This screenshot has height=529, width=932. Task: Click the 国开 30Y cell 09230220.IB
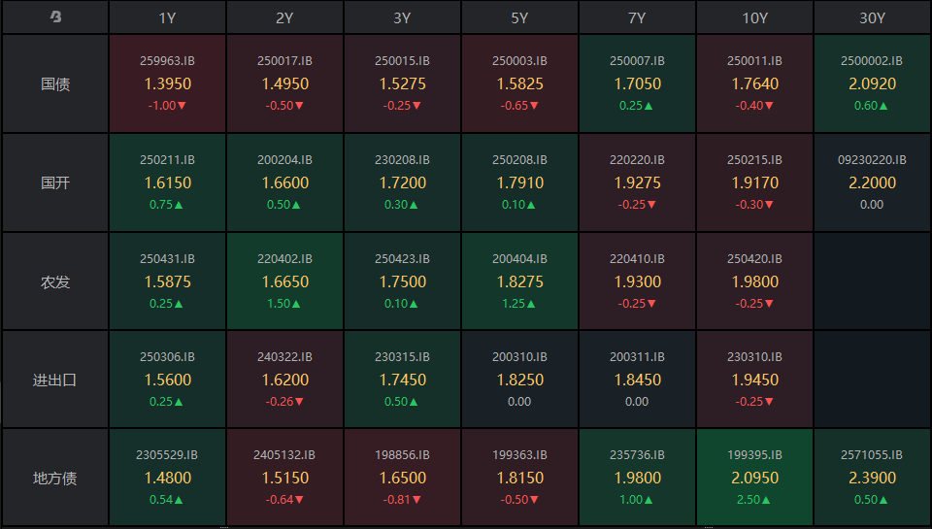872,182
